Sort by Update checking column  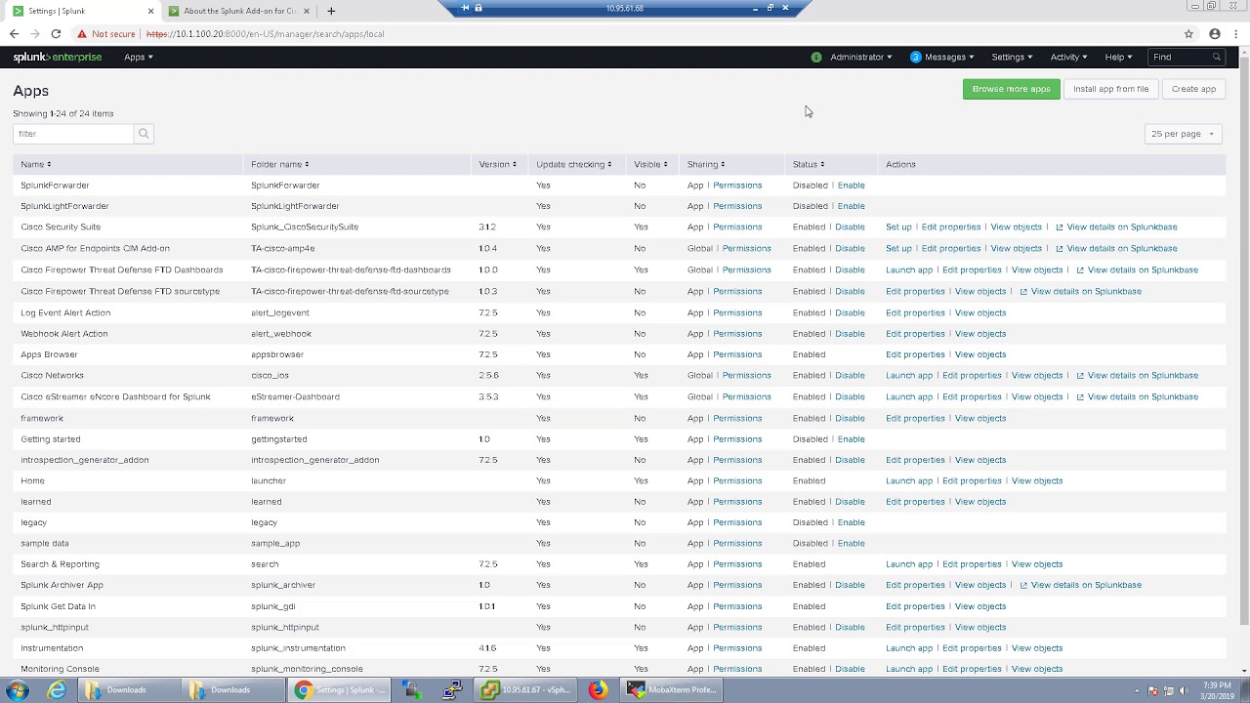click(573, 164)
